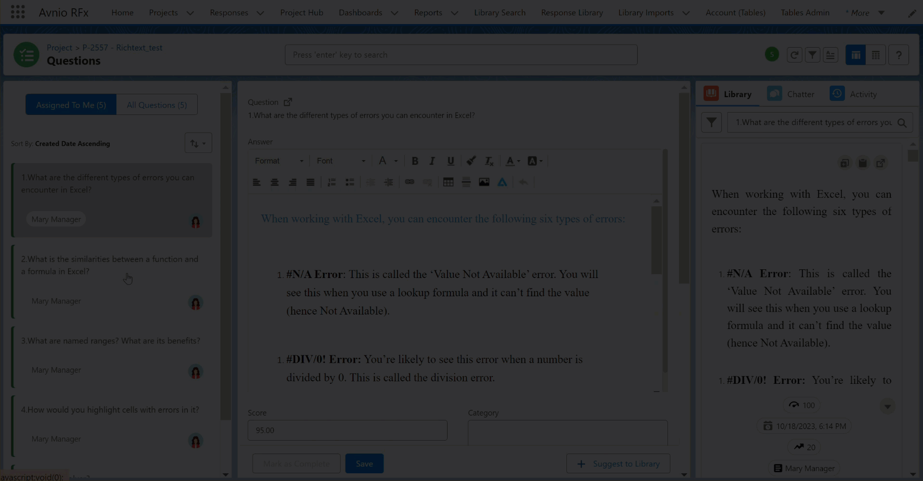Insert an image in answer
Viewport: 923px width, 481px height.
tap(484, 182)
